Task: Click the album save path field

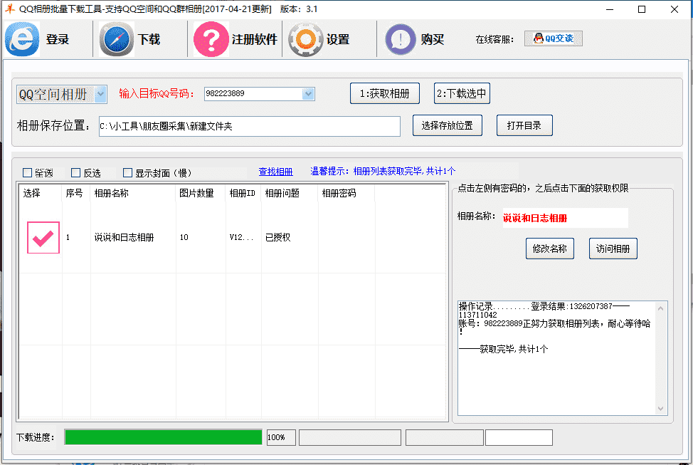Action: (x=250, y=126)
